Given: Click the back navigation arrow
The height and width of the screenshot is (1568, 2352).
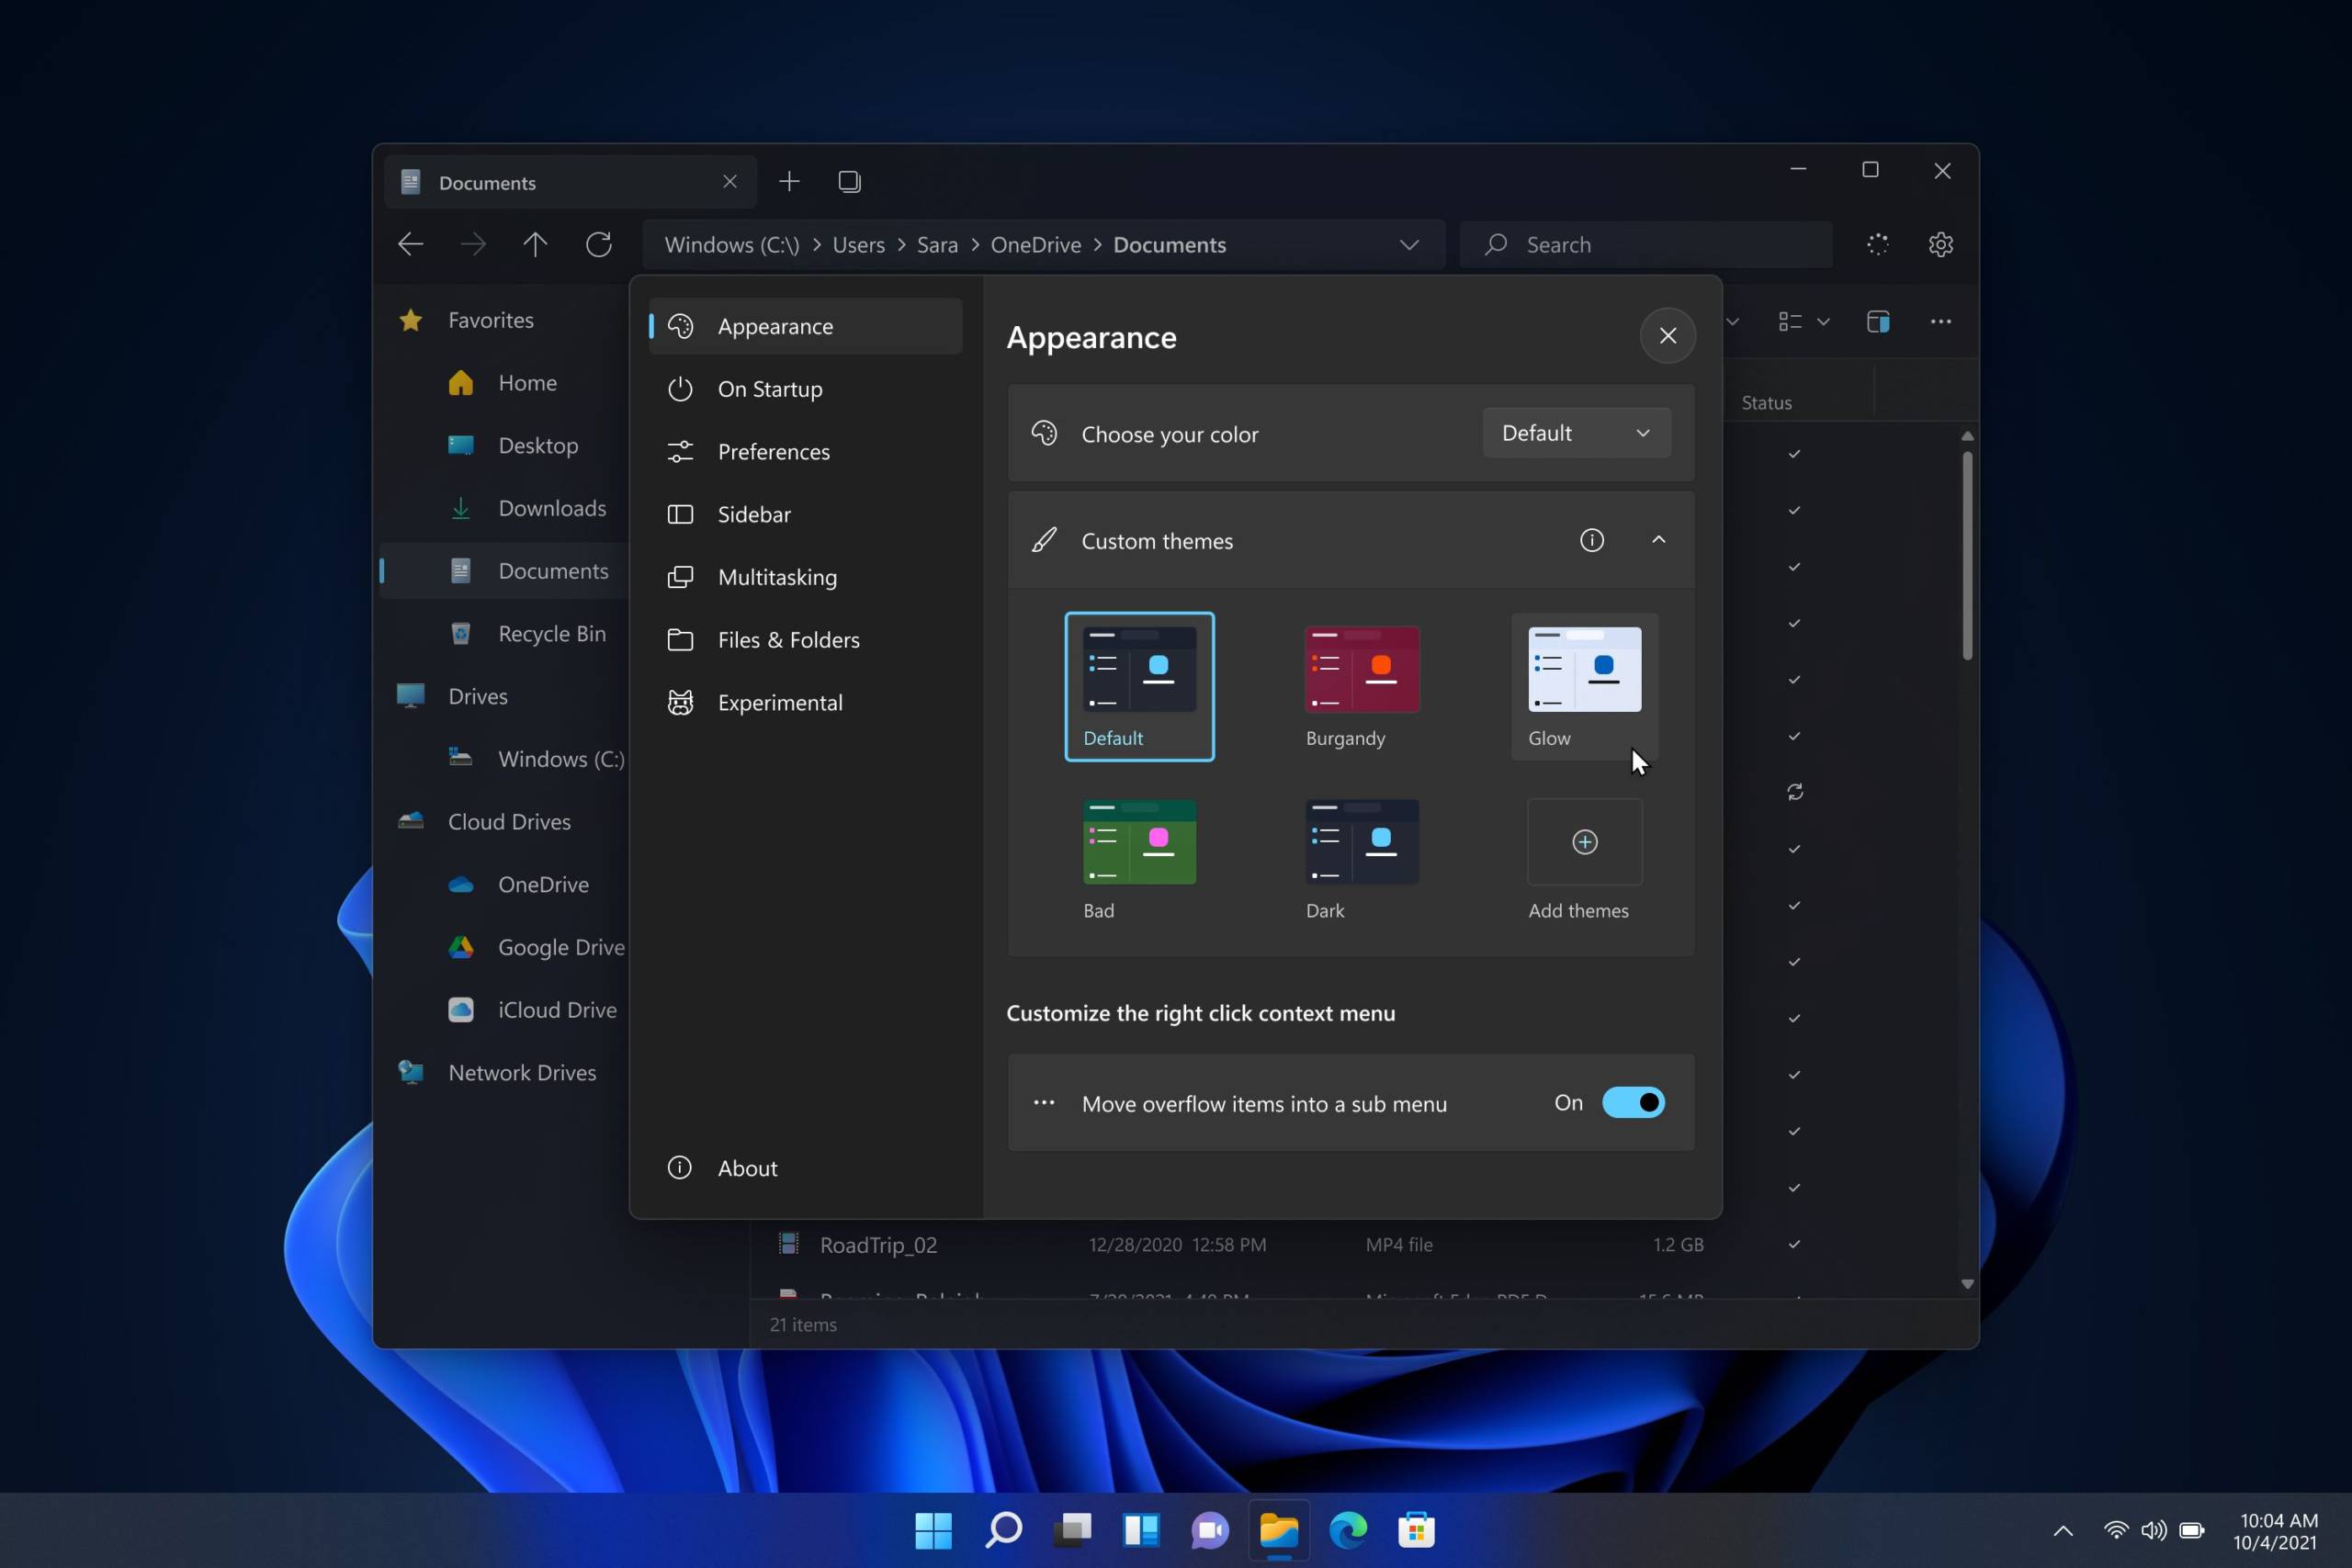Looking at the screenshot, I should 410,244.
